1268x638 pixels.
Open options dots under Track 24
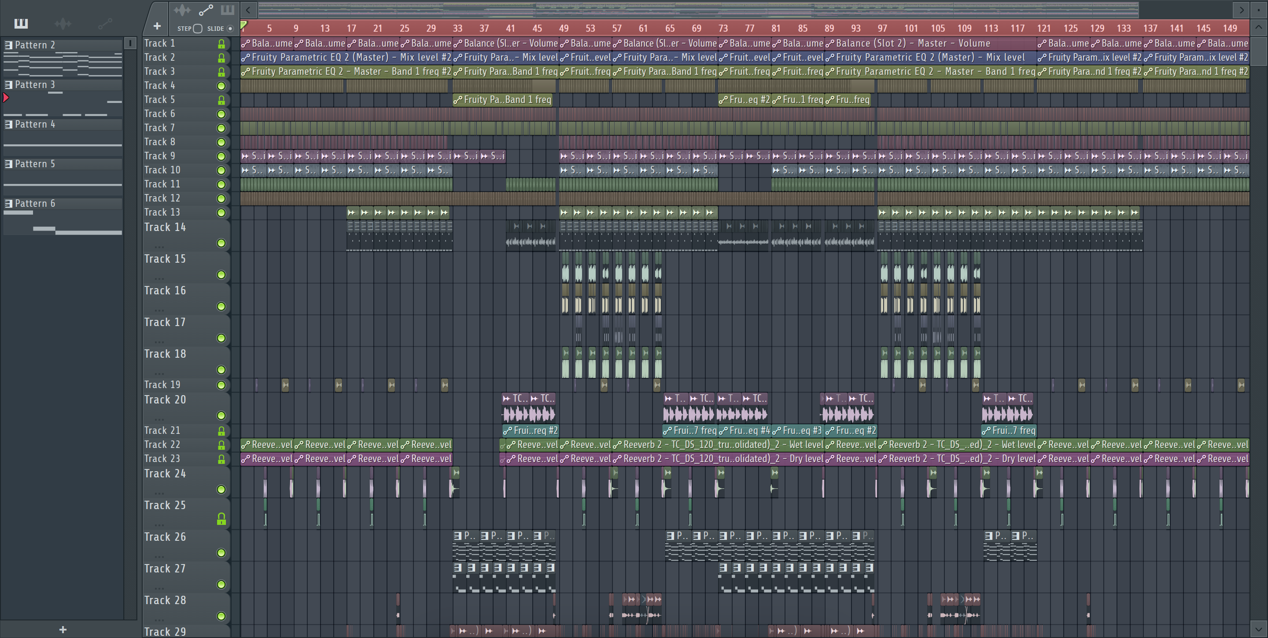pyautogui.click(x=159, y=493)
